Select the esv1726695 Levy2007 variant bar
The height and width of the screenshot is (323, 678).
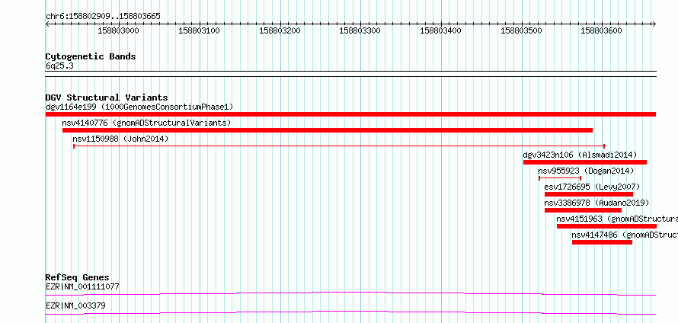click(x=589, y=194)
